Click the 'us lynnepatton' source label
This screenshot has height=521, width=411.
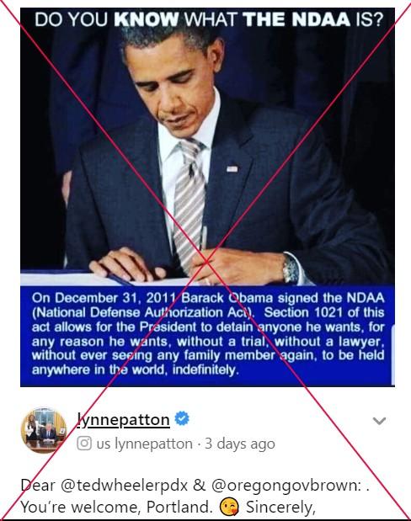(x=145, y=444)
